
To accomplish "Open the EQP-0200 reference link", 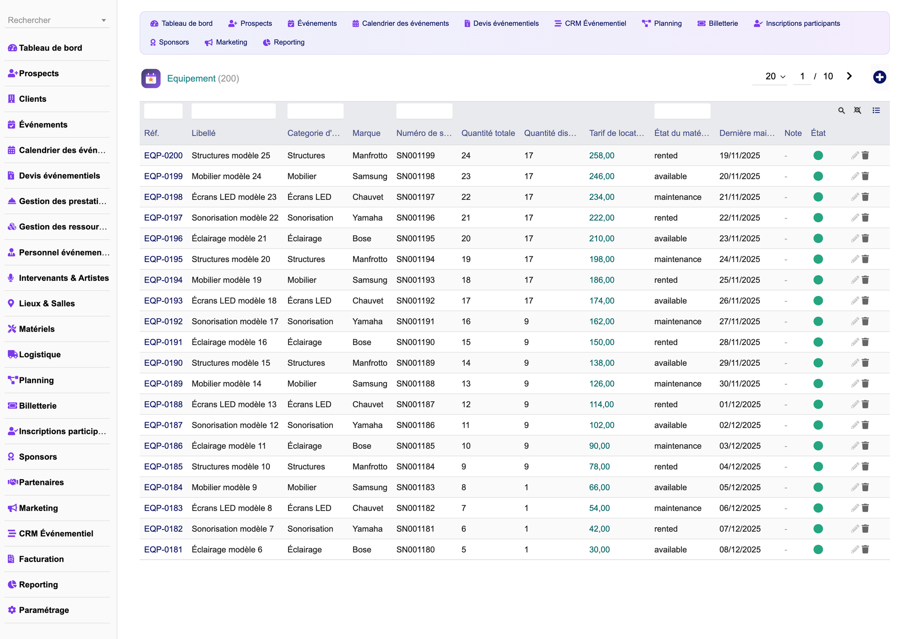I will tap(163, 156).
